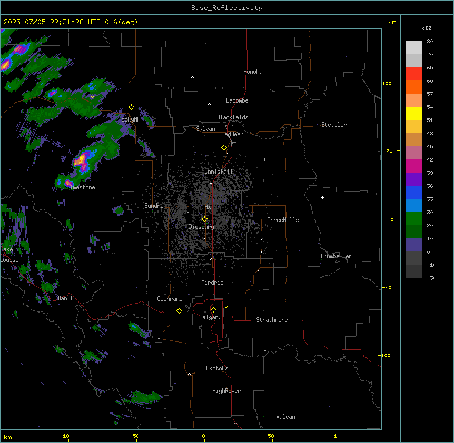Select the red 60-65 dBZ legend swatch
The width and height of the screenshot is (454, 443).
(x=414, y=74)
